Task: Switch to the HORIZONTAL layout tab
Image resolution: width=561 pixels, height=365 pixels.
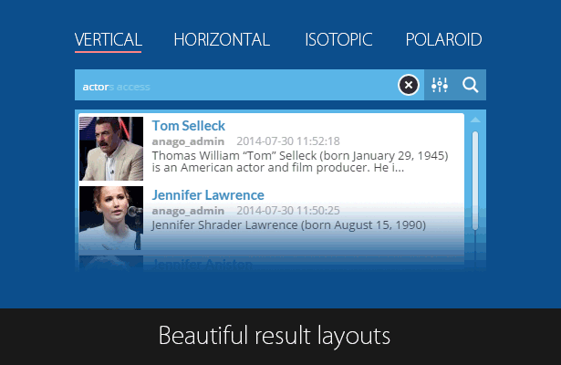Action: point(222,40)
